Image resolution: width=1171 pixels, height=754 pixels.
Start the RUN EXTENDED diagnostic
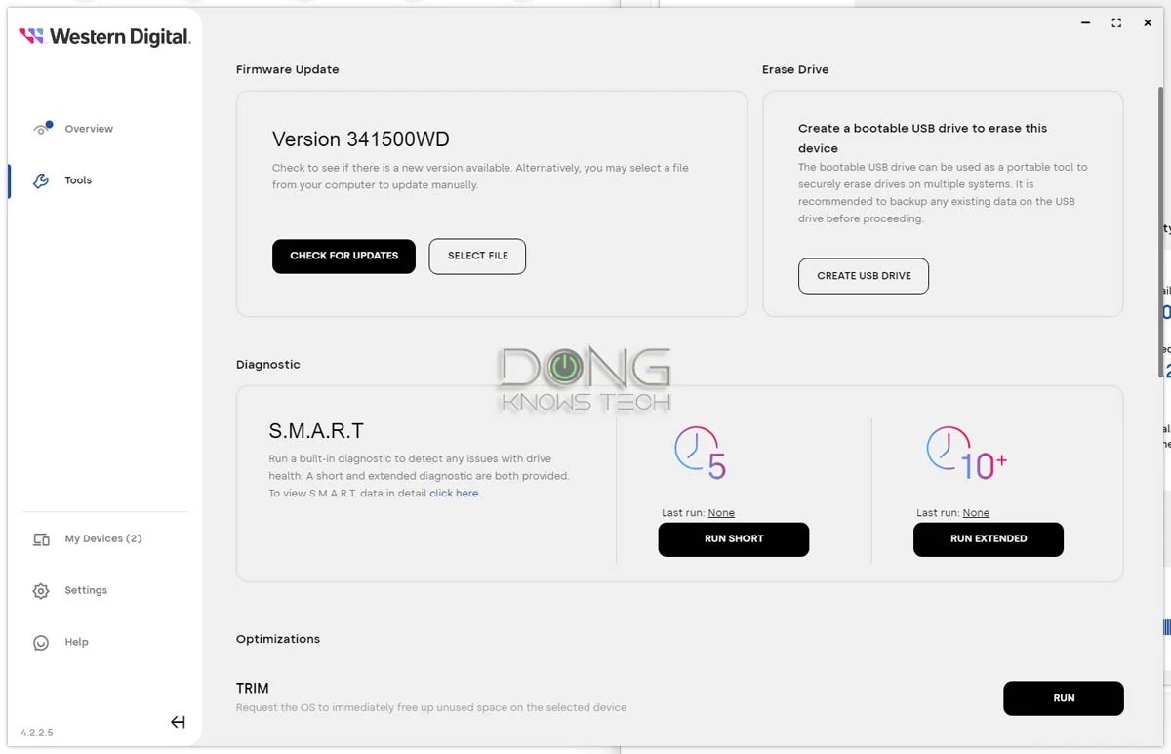tap(989, 539)
